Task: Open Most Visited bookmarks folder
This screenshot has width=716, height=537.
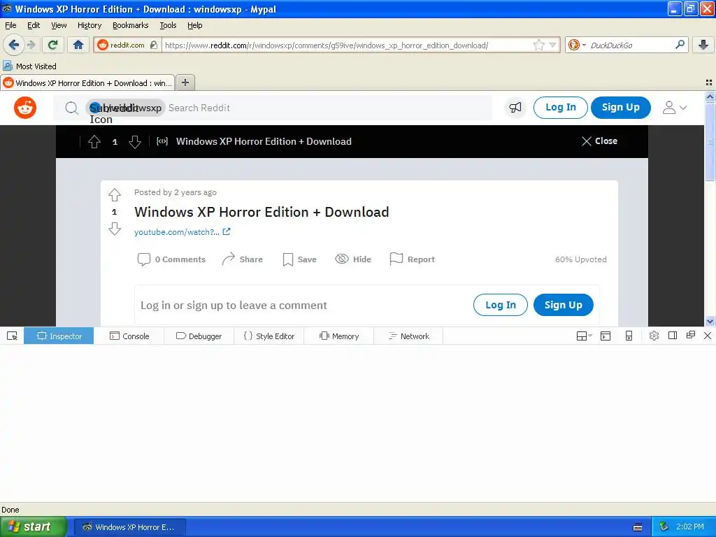Action: (x=29, y=66)
